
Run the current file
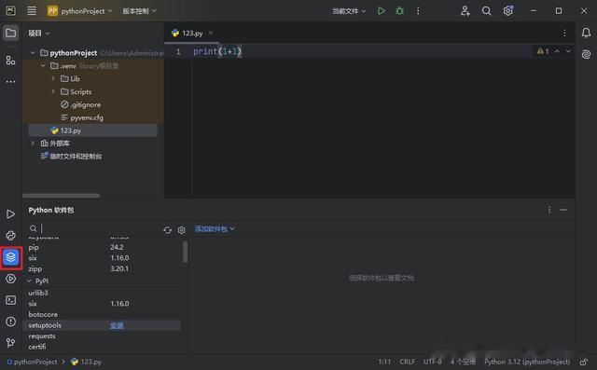click(382, 10)
